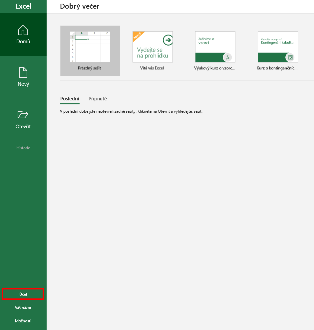Click the fx formula icon on thumbnail
Image resolution: width=314 pixels, height=330 pixels.
(x=227, y=57)
